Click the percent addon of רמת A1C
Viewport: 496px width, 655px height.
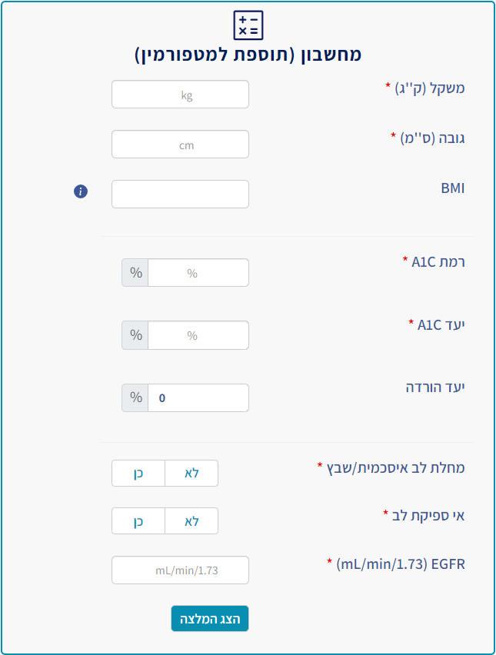[x=135, y=272]
